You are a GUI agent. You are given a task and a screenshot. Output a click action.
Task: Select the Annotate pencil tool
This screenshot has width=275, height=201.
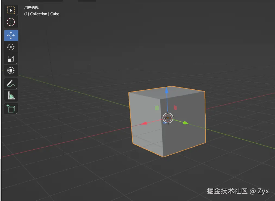(11, 84)
